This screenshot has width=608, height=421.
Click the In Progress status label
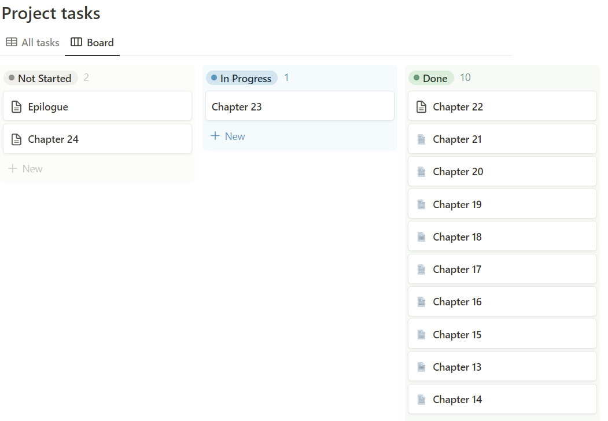coord(242,78)
